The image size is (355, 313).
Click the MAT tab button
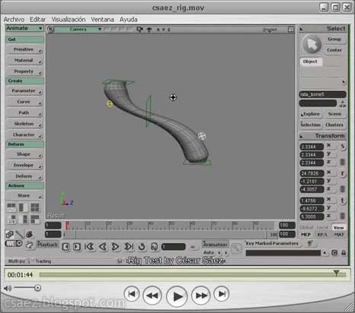tap(339, 235)
